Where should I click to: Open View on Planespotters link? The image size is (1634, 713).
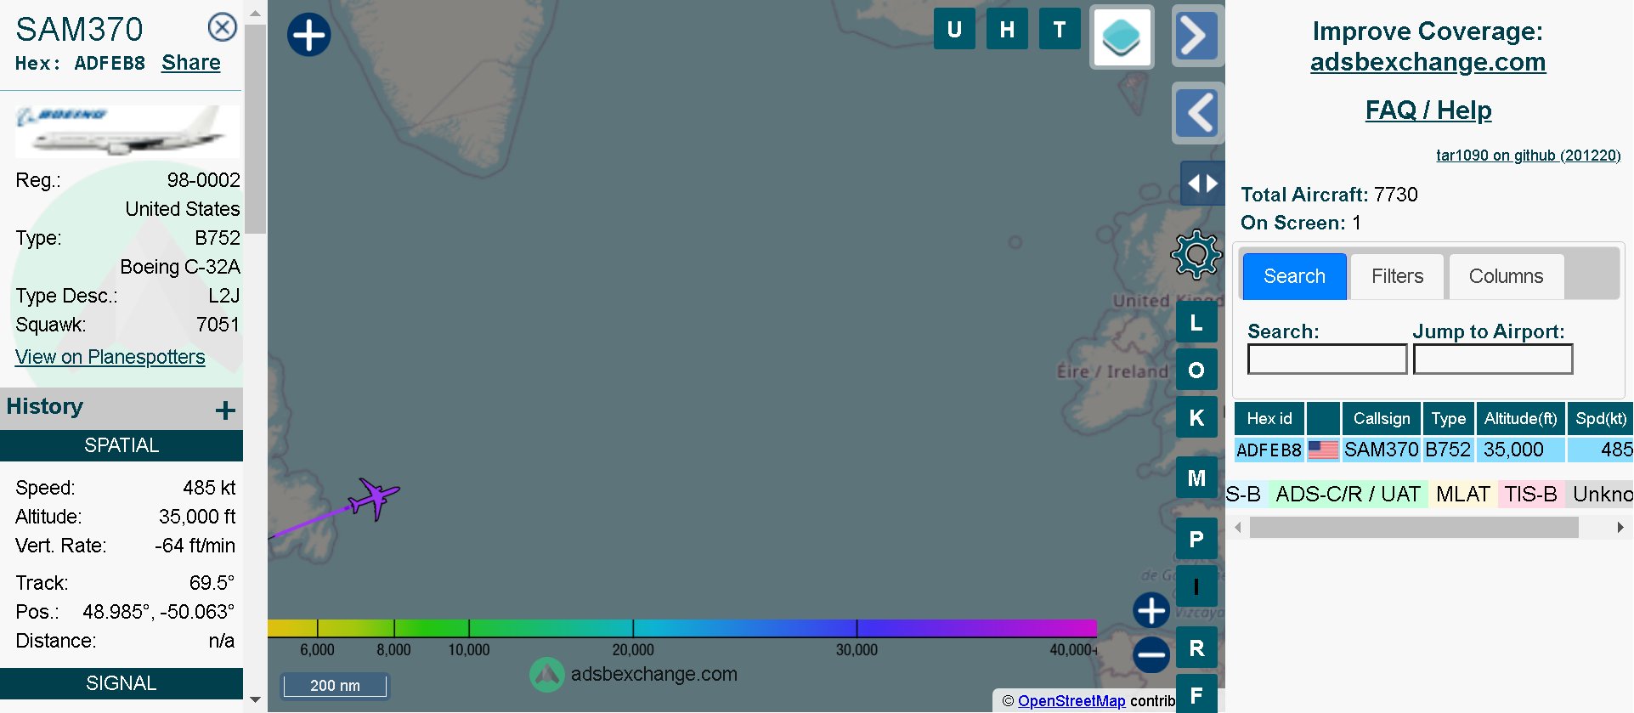point(110,357)
